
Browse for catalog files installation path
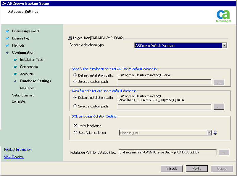[x=224, y=152]
